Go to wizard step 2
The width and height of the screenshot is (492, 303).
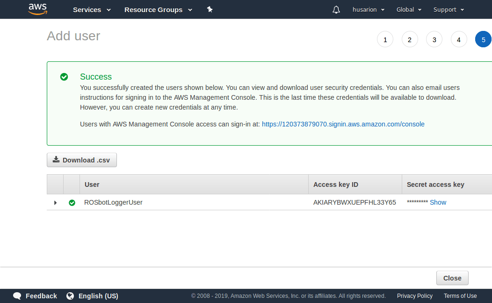click(x=410, y=39)
